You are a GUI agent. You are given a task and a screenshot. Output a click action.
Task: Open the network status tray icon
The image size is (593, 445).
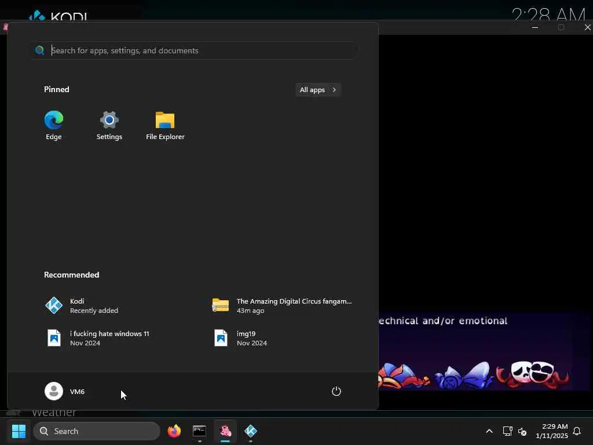pos(507,431)
